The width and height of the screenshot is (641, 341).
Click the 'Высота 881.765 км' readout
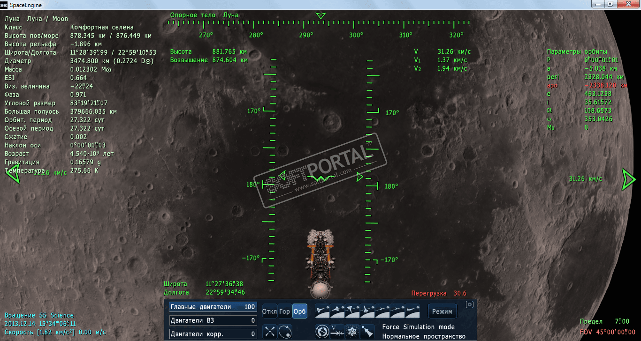tap(209, 52)
